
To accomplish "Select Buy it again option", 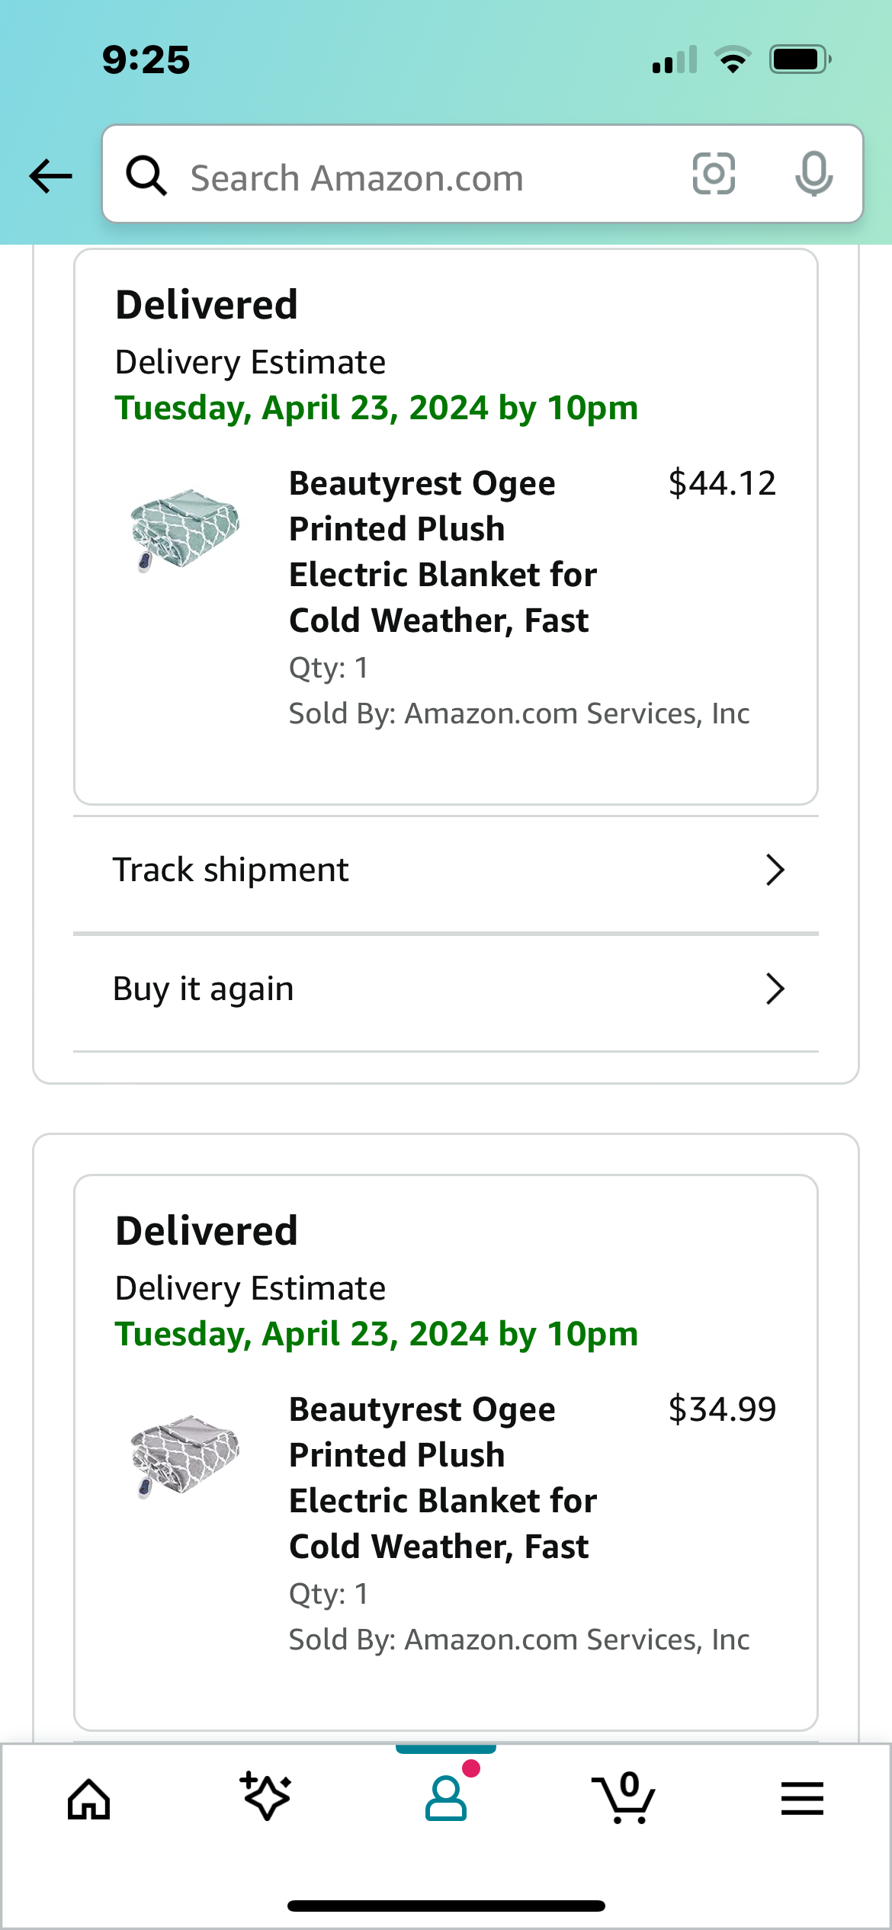I will [446, 989].
